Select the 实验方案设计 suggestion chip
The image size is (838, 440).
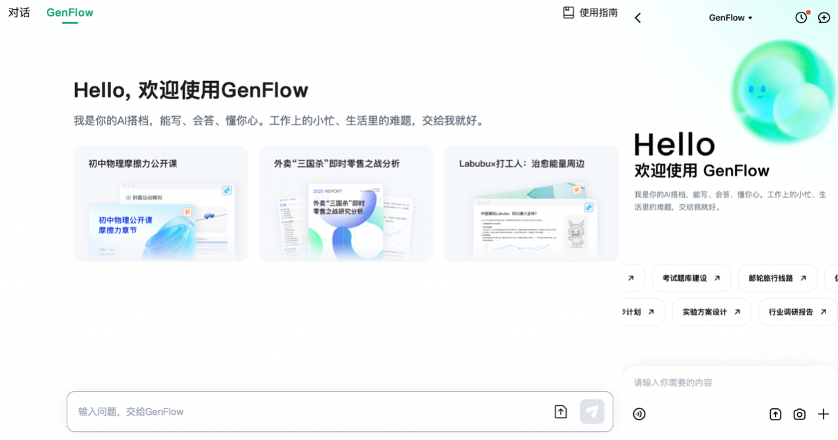click(x=711, y=312)
